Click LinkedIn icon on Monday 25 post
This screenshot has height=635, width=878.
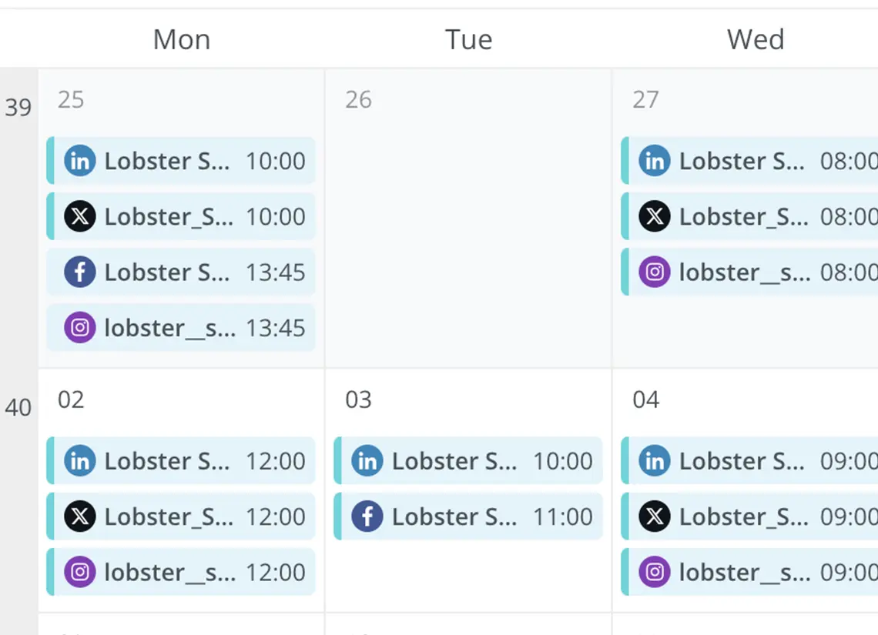tap(79, 161)
